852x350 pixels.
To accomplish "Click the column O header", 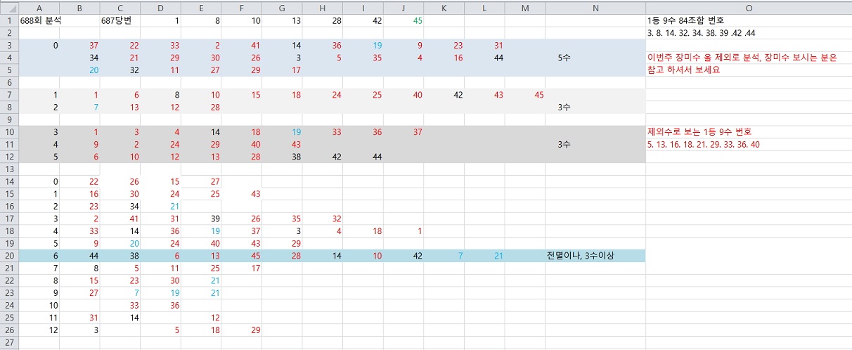I will (749, 7).
